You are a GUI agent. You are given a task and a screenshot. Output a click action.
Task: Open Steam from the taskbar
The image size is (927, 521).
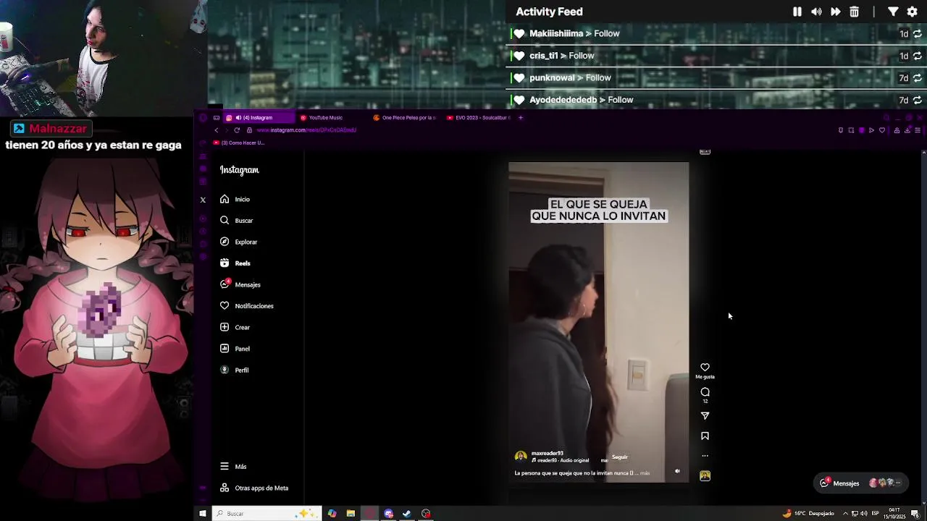point(407,514)
